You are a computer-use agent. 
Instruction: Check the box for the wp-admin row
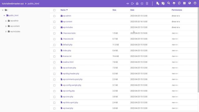point(54,16)
